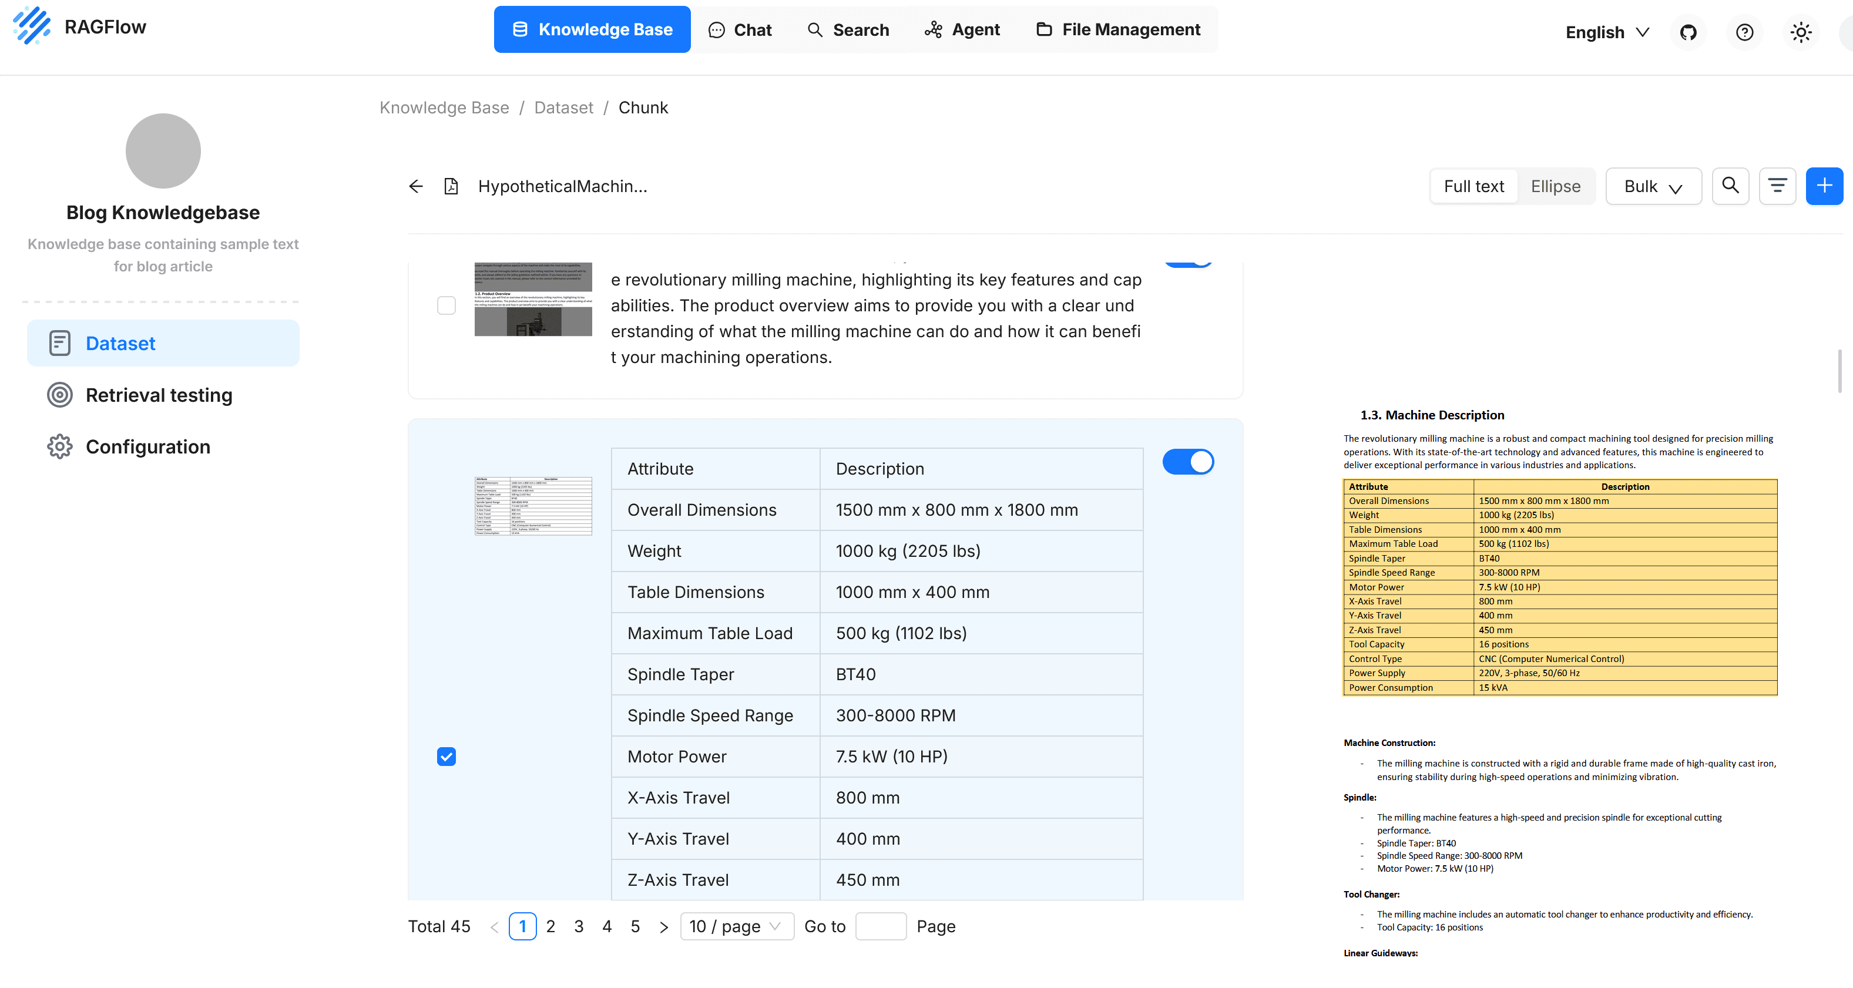This screenshot has height=988, width=1853.
Task: Click the product overview chunk thumbnail
Action: pyautogui.click(x=533, y=299)
